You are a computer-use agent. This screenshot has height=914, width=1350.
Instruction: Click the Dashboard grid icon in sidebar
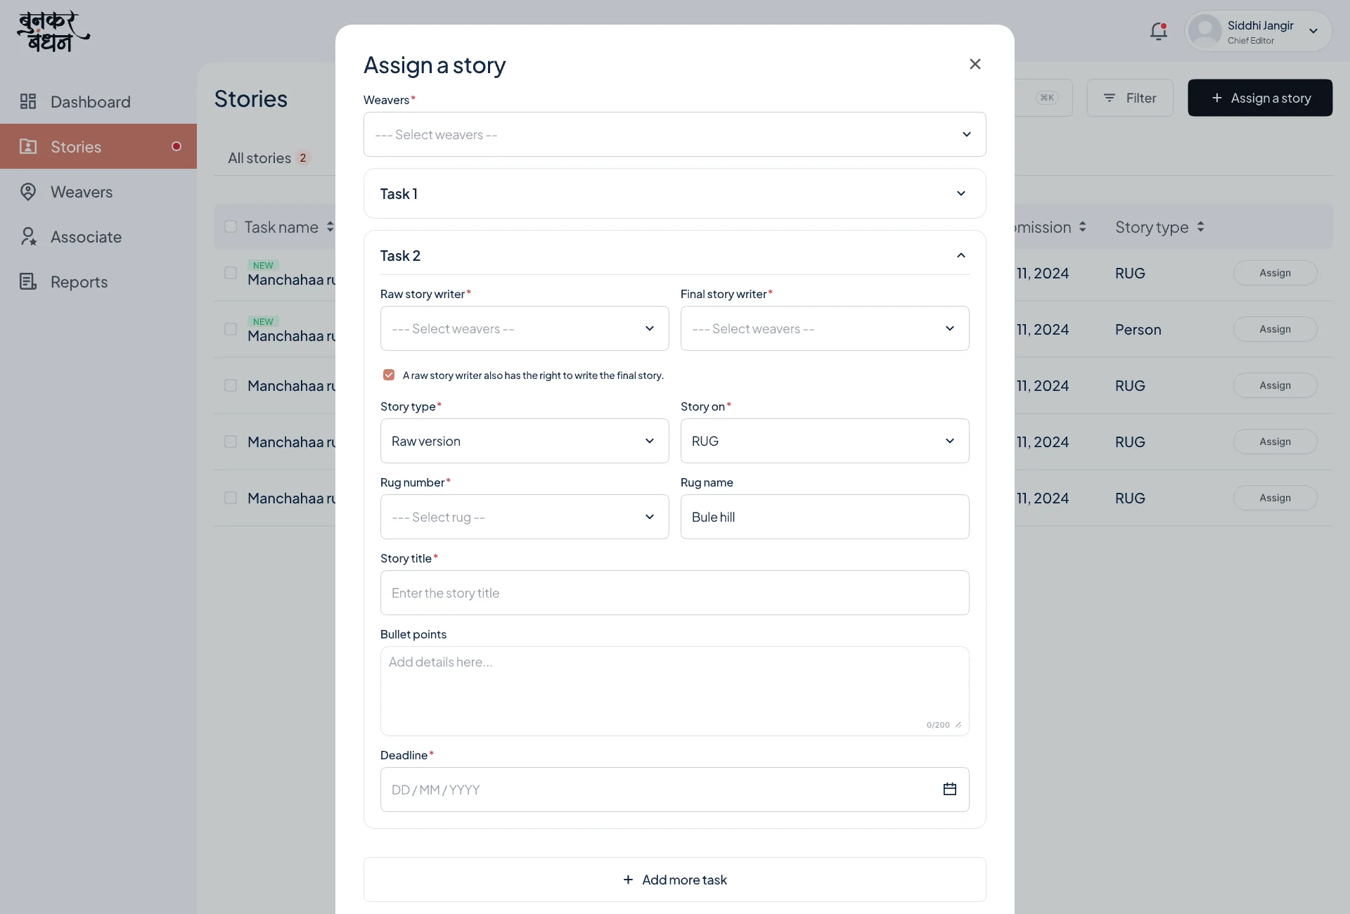pos(28,101)
